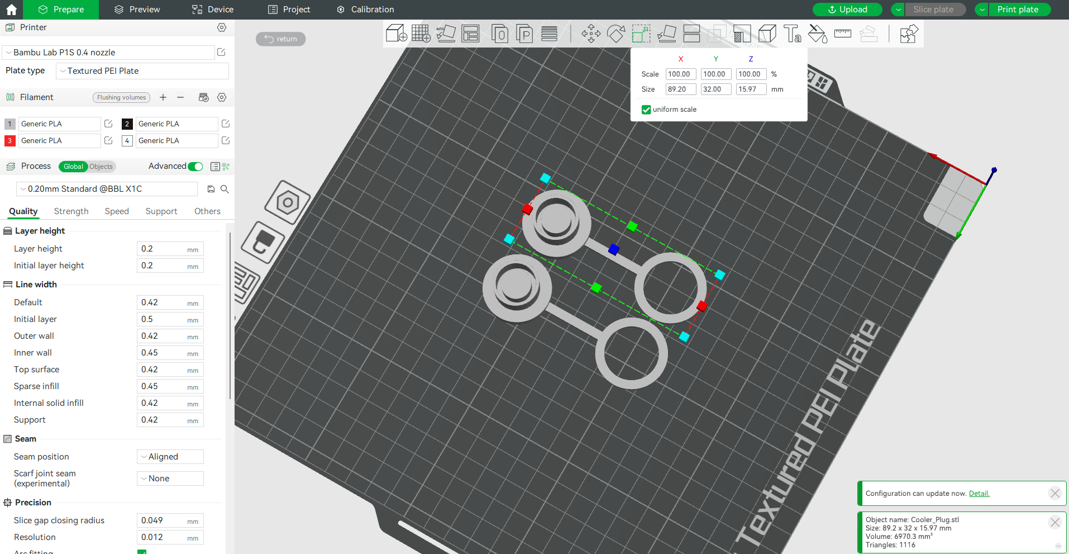Viewport: 1069px width, 554px height.
Task: Open Assembly view icon
Action: (909, 34)
